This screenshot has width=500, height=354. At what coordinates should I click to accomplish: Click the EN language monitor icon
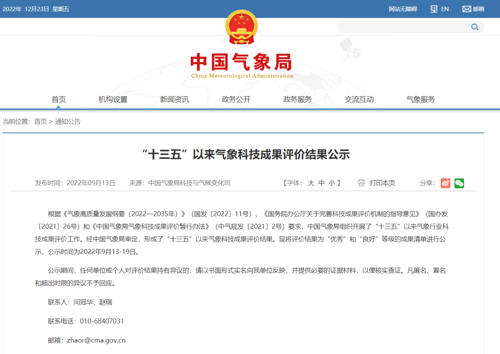(x=434, y=9)
